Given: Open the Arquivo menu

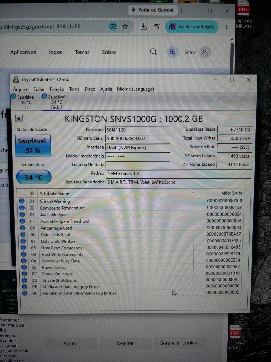Looking at the screenshot, I should [x=21, y=89].
